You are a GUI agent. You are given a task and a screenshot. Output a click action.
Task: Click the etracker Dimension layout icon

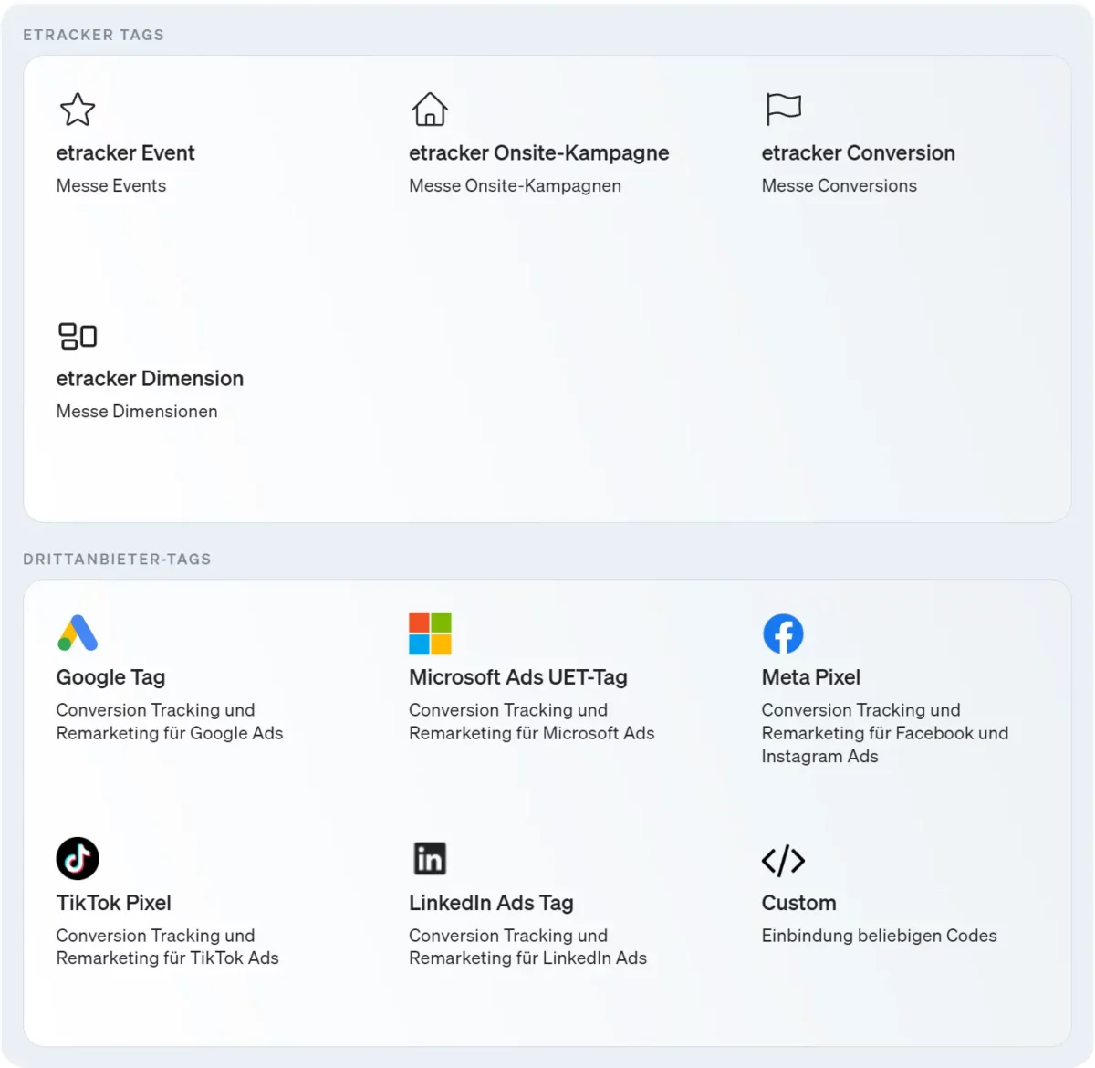pyautogui.click(x=78, y=336)
